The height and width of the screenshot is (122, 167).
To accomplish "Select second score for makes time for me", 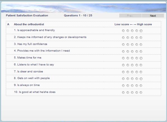I will [x=128, y=58].
